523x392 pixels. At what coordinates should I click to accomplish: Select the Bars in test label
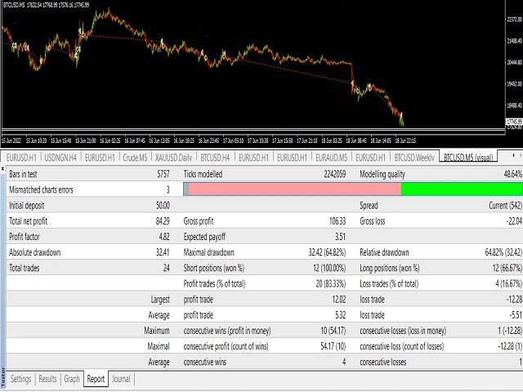pyautogui.click(x=23, y=174)
